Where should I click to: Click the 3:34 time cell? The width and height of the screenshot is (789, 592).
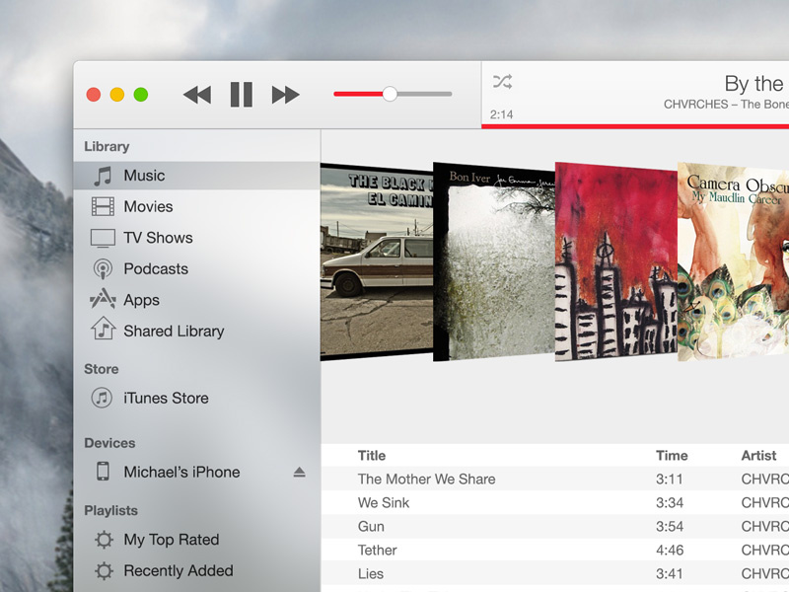click(670, 503)
